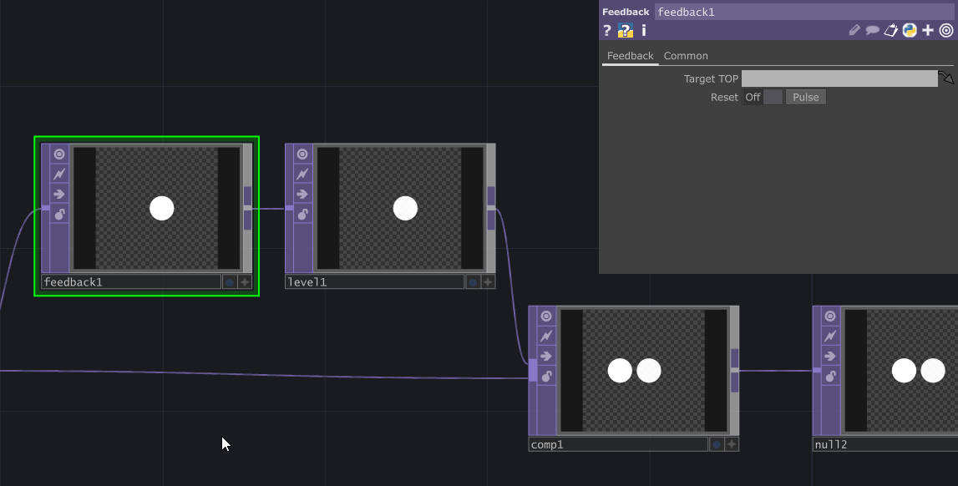958x486 pixels.
Task: Open node comments via speech bubble icon
Action: [872, 30]
